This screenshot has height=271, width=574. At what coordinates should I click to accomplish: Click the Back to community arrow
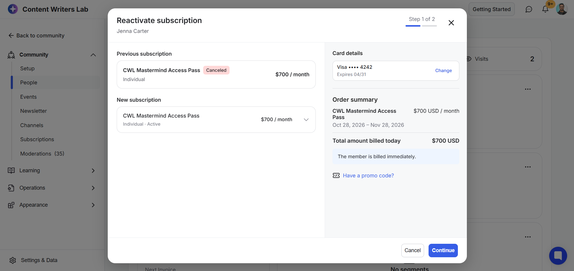pos(11,36)
